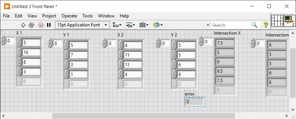Click Intersection X value 9
Image resolution: width=296 pixels, height=119 pixels.
coord(225,62)
